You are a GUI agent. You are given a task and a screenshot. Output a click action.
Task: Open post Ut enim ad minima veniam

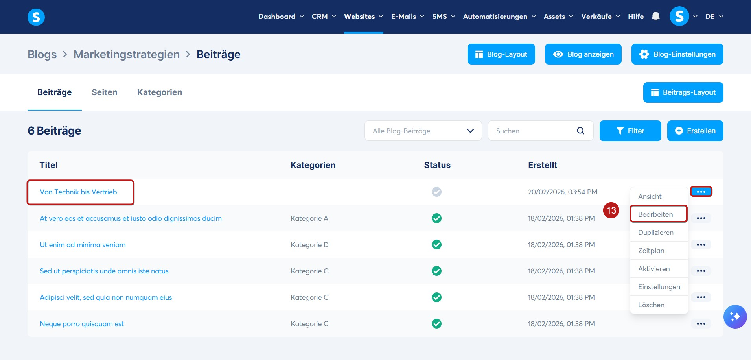click(x=83, y=245)
